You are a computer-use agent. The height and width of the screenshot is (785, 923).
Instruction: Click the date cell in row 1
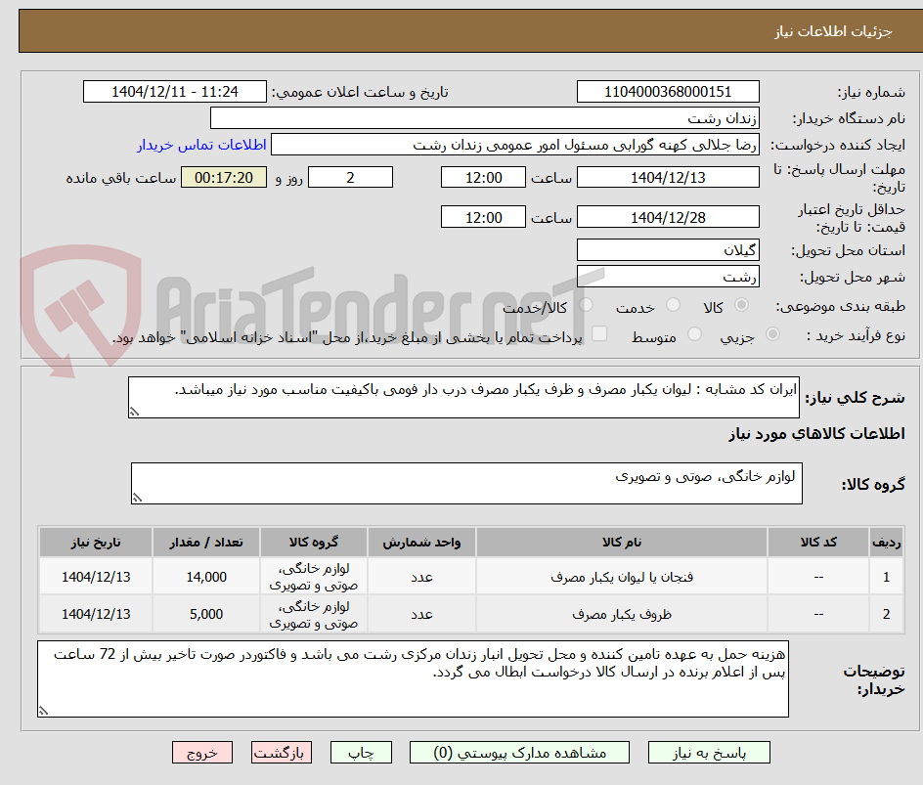[96, 578]
